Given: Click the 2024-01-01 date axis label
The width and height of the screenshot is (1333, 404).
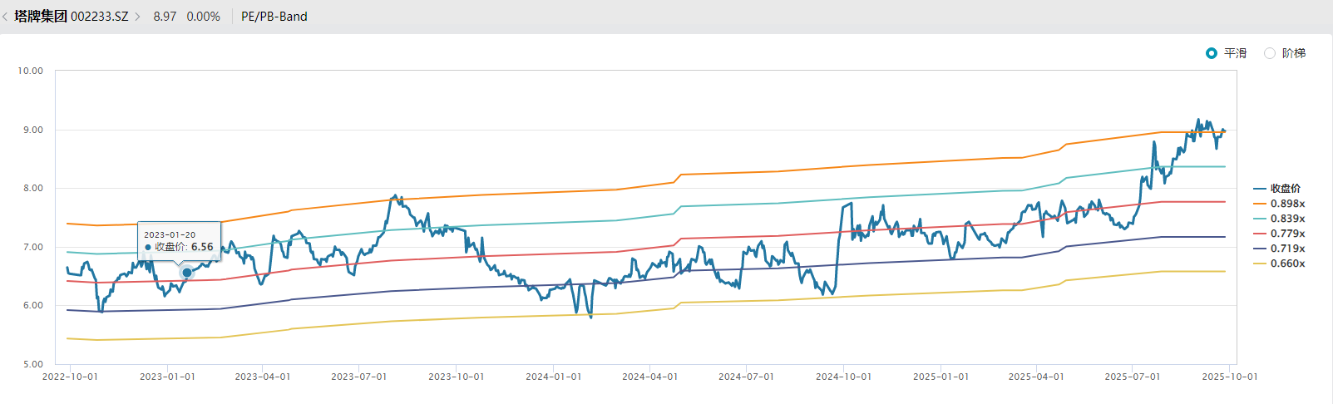Looking at the screenshot, I should (554, 377).
